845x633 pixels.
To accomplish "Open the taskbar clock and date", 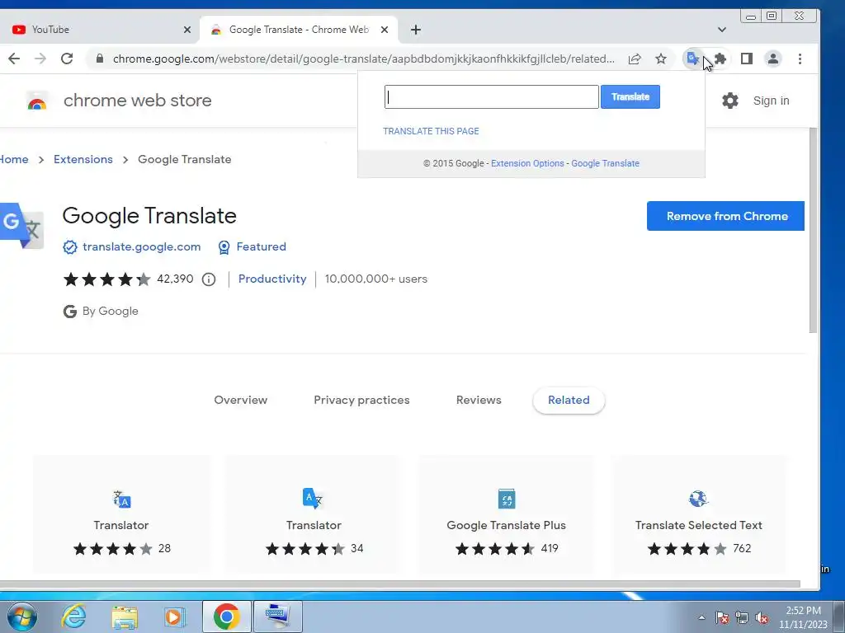I will pyautogui.click(x=802, y=617).
